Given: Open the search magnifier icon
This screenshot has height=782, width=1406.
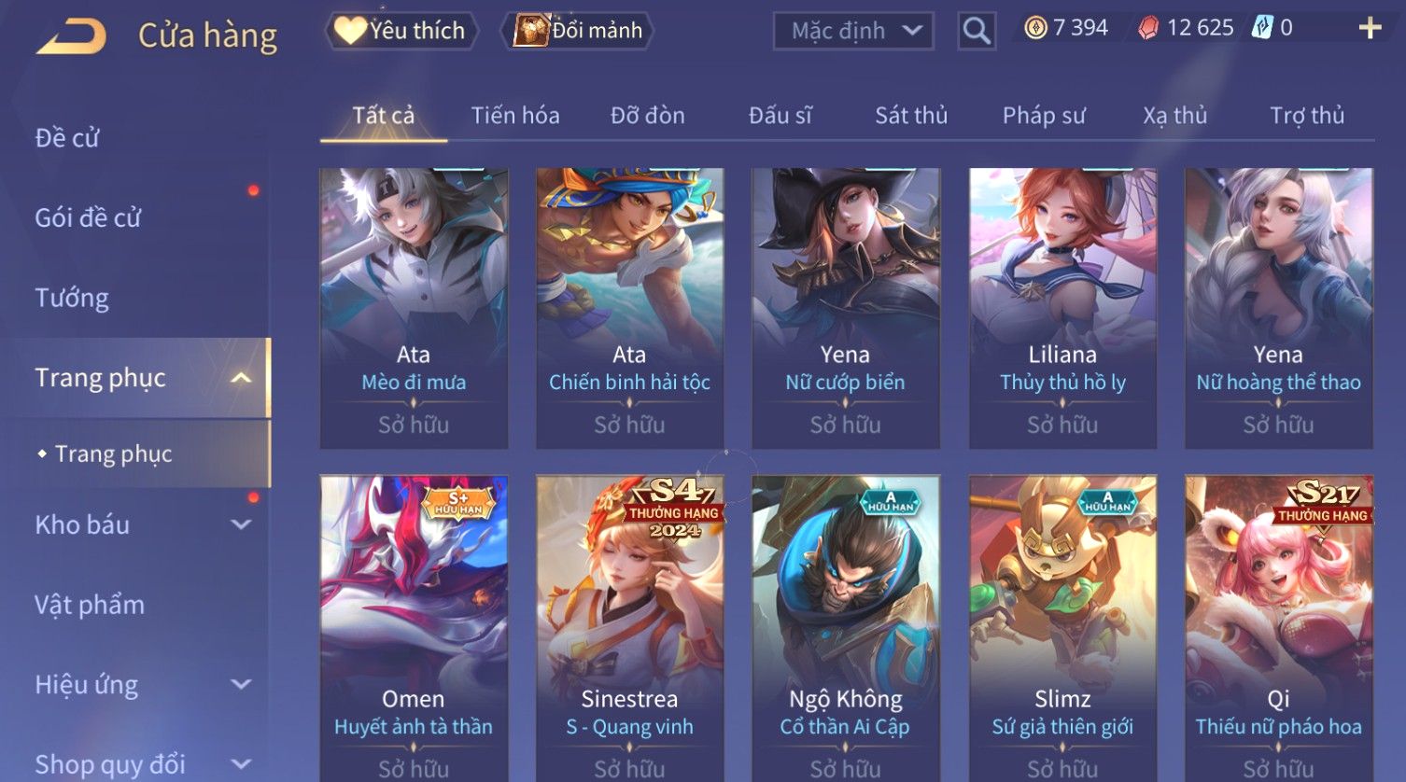Looking at the screenshot, I should [x=977, y=31].
